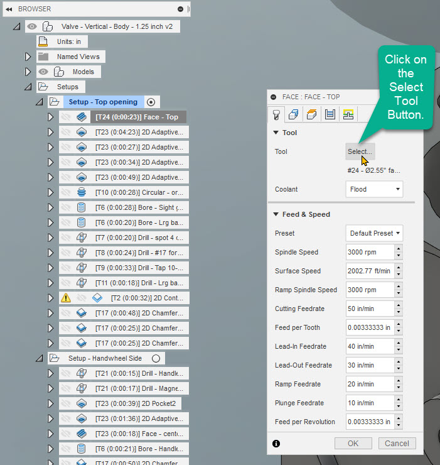The image size is (440, 465).
Task: Collapse the Valve document root node
Action: (17, 26)
